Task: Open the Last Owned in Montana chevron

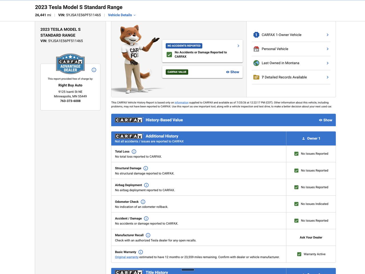Action: coord(327,63)
